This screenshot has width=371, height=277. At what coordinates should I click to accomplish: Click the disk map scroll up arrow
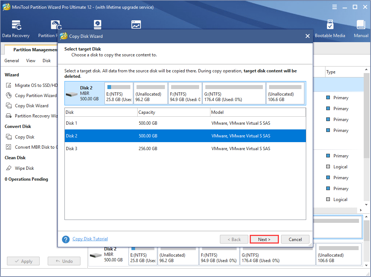[366, 217]
